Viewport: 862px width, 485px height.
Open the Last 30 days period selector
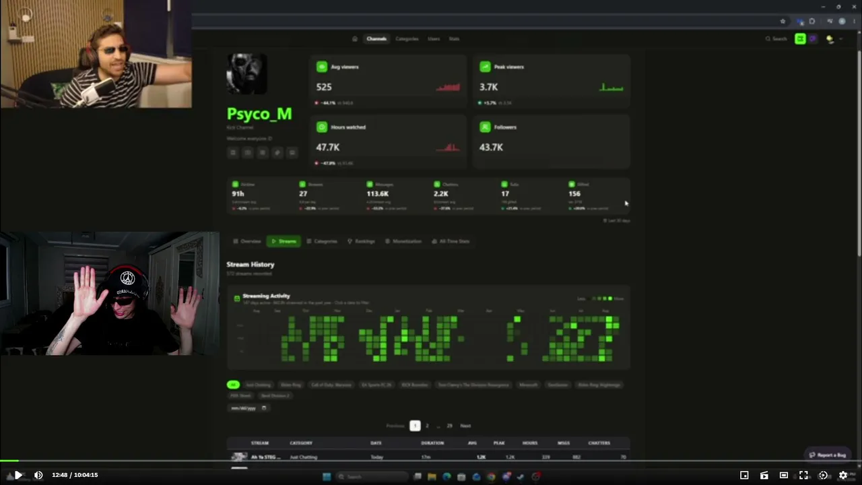tap(617, 220)
